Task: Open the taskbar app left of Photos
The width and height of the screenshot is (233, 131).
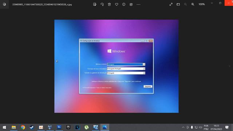Action: tap(95, 127)
